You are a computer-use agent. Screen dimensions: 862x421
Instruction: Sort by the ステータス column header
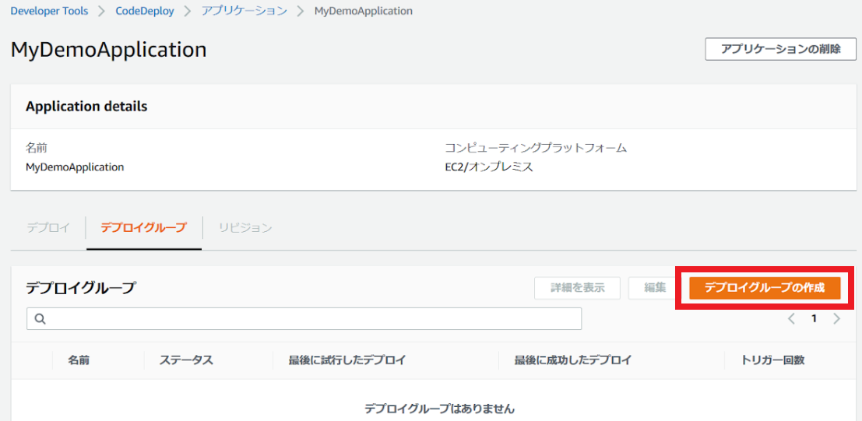point(186,360)
